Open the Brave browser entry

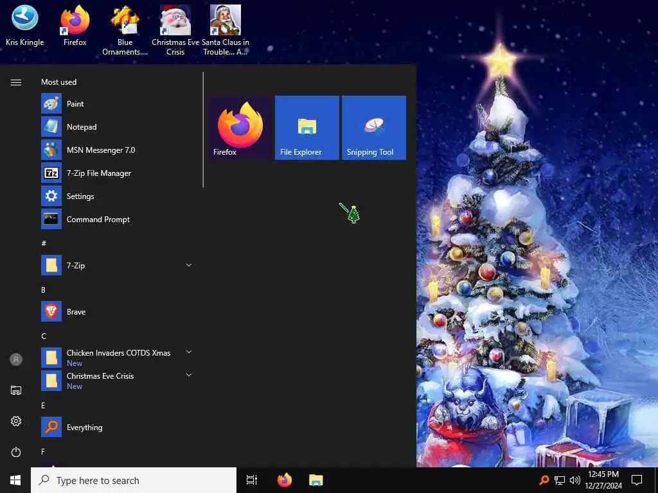point(118,311)
